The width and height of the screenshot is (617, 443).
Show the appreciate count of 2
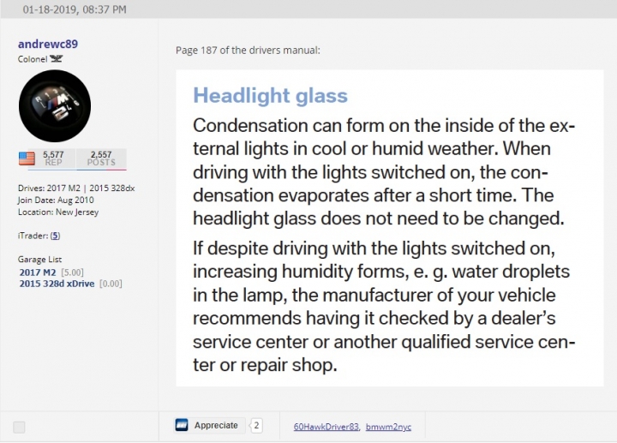pos(256,425)
